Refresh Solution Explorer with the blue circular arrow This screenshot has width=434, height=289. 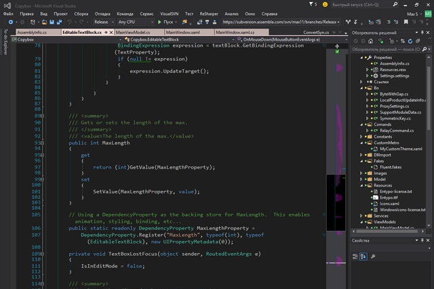click(410, 41)
